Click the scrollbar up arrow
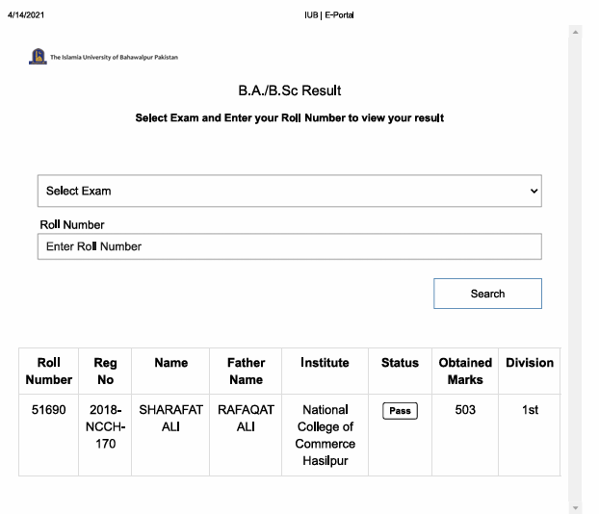 click(x=575, y=32)
